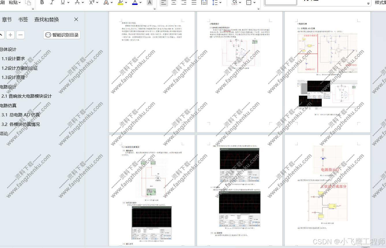Open borders dropdown arrow
Image resolution: width=386 pixels, height=248 pixels.
(254, 3)
